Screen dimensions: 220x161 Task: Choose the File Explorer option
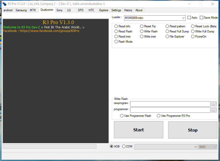pyautogui.click(x=175, y=37)
